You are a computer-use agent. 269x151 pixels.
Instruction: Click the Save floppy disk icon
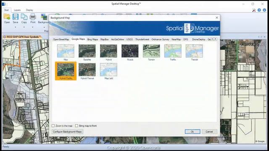(16, 17)
